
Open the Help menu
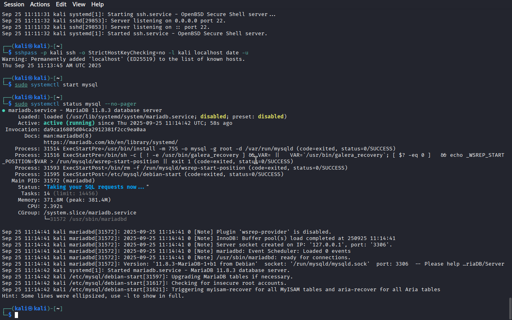point(97,4)
